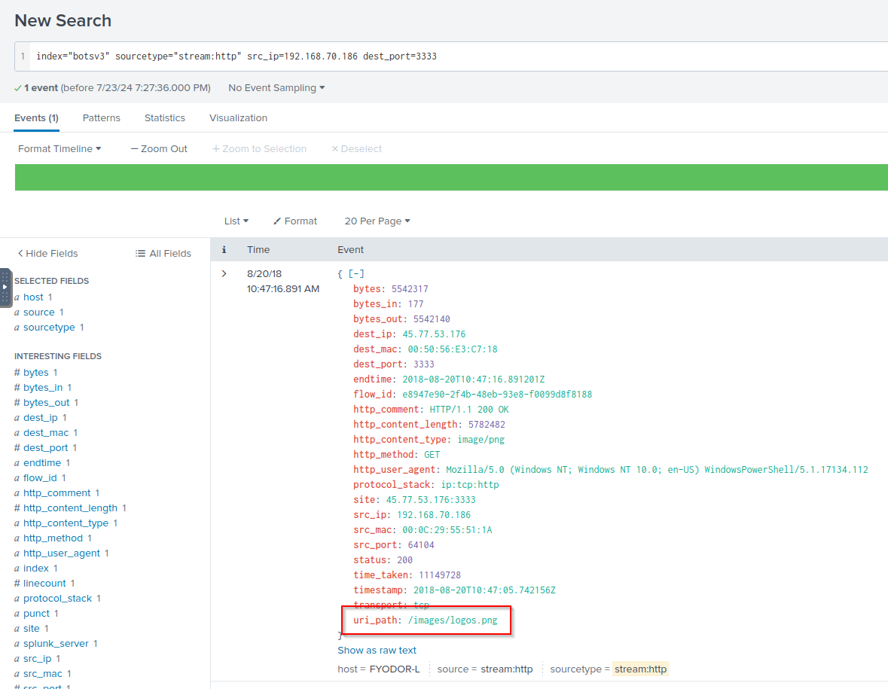Open the Visualization tab
The height and width of the screenshot is (689, 888).
pos(238,118)
